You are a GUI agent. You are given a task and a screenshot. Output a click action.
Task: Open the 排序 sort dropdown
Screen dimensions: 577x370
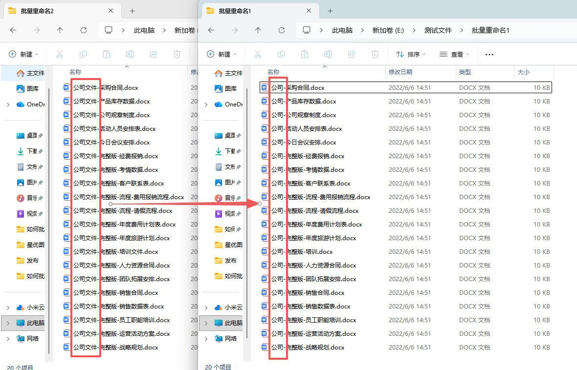pyautogui.click(x=411, y=54)
